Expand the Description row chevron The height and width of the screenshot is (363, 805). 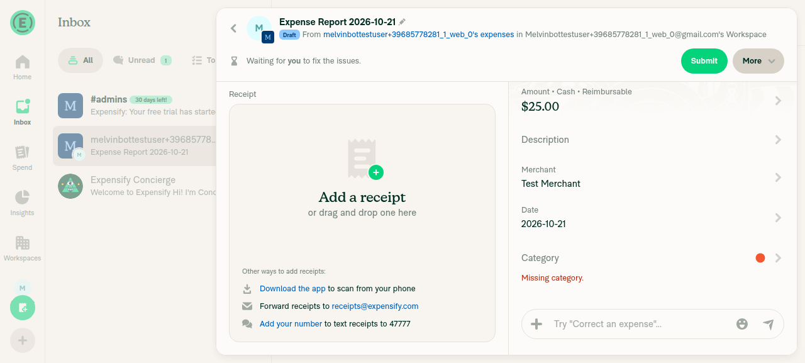click(778, 140)
